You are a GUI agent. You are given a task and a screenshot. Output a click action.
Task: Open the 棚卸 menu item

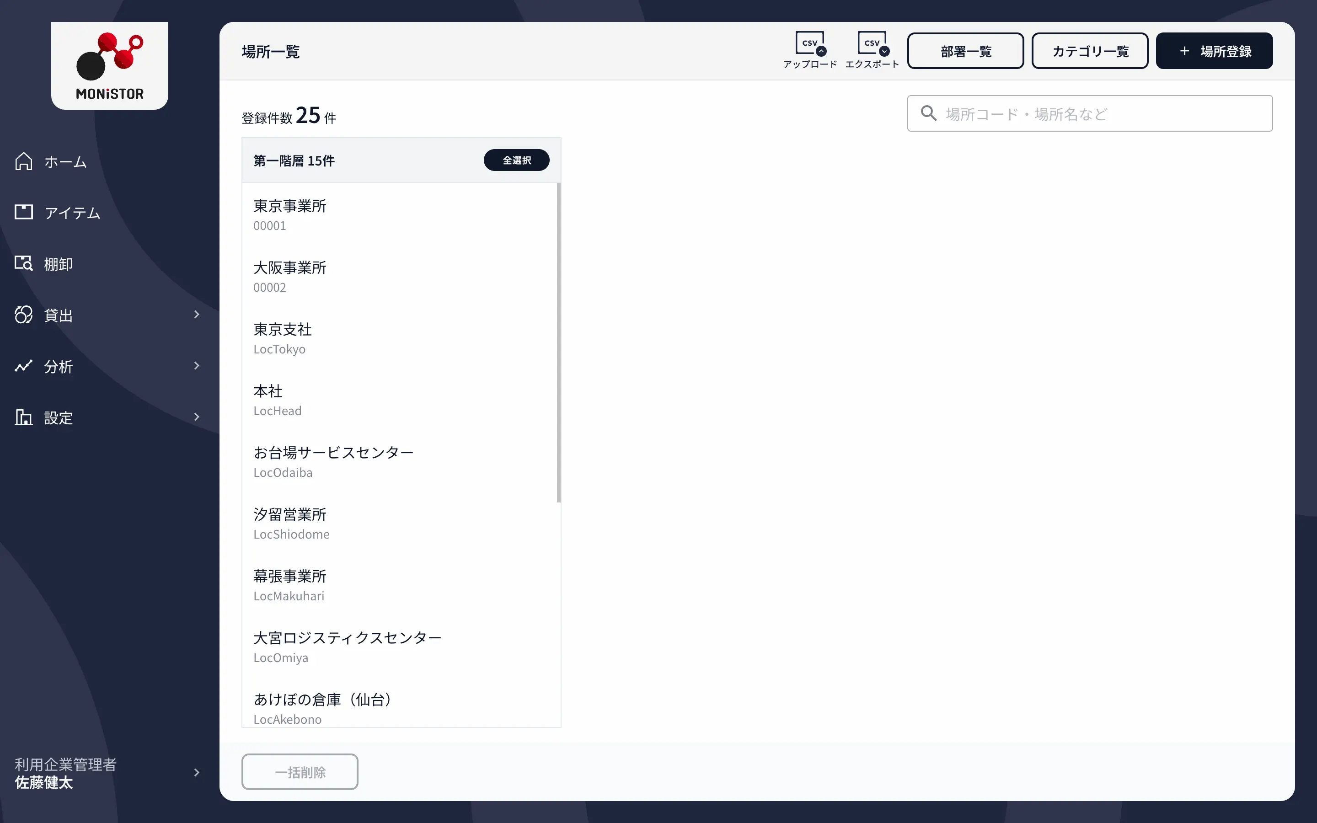pos(109,263)
